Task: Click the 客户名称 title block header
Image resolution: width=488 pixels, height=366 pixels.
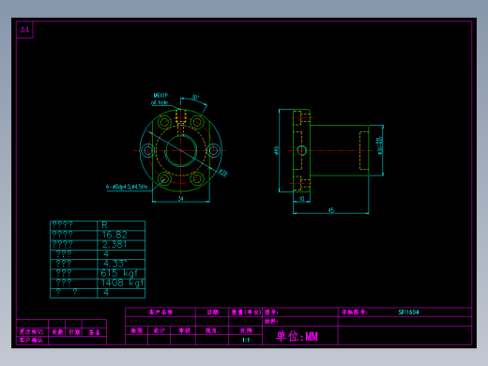Action: pos(160,312)
